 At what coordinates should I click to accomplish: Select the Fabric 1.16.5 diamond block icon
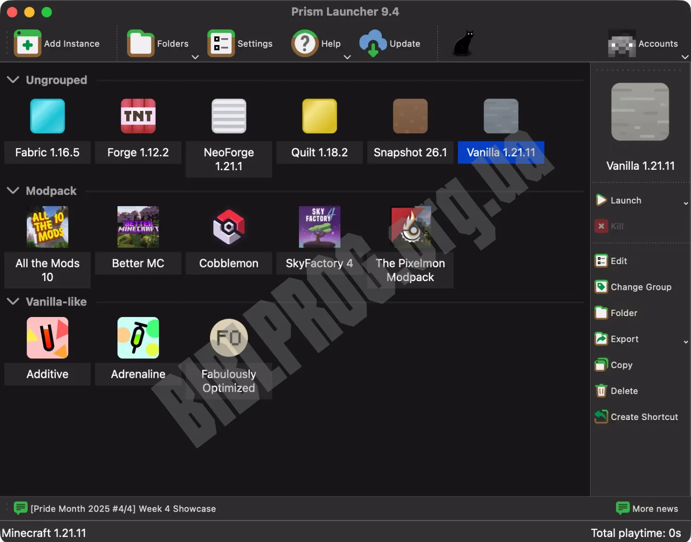tap(47, 116)
